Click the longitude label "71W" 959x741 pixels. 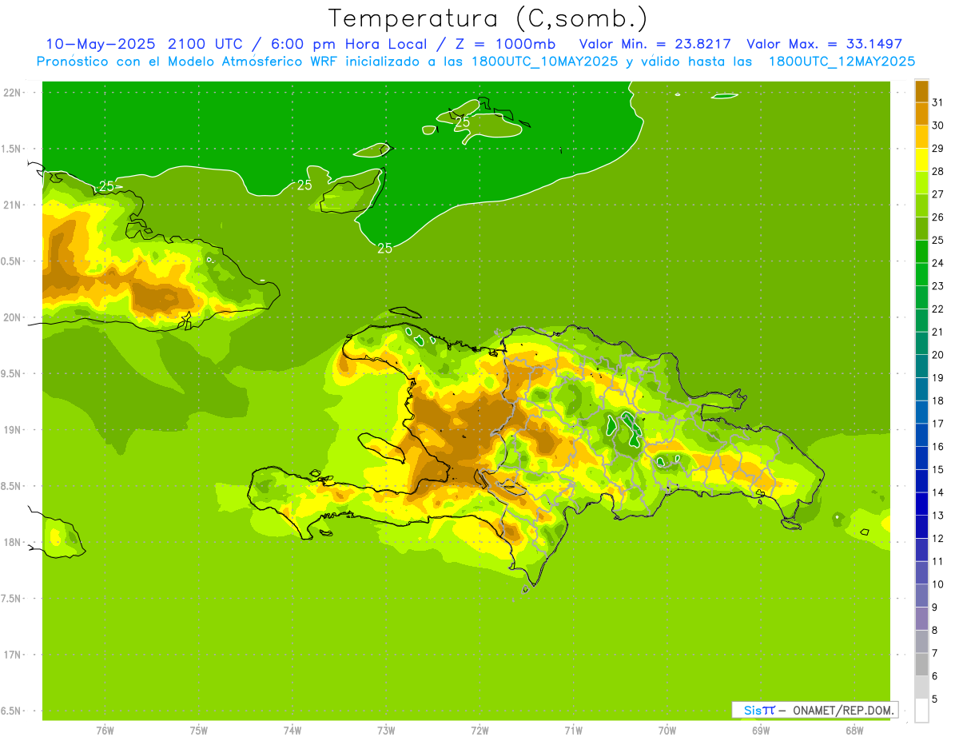click(x=573, y=730)
